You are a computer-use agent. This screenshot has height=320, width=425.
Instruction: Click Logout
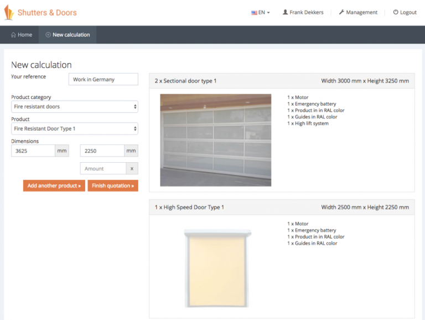(405, 13)
